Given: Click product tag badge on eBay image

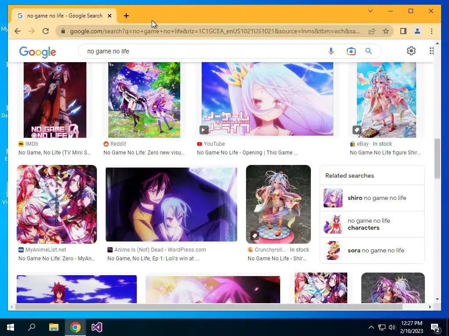Looking at the screenshot, I should tap(357, 130).
